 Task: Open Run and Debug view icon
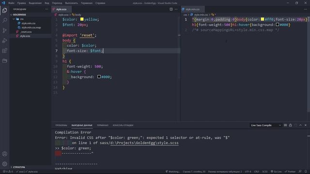coord(4,41)
